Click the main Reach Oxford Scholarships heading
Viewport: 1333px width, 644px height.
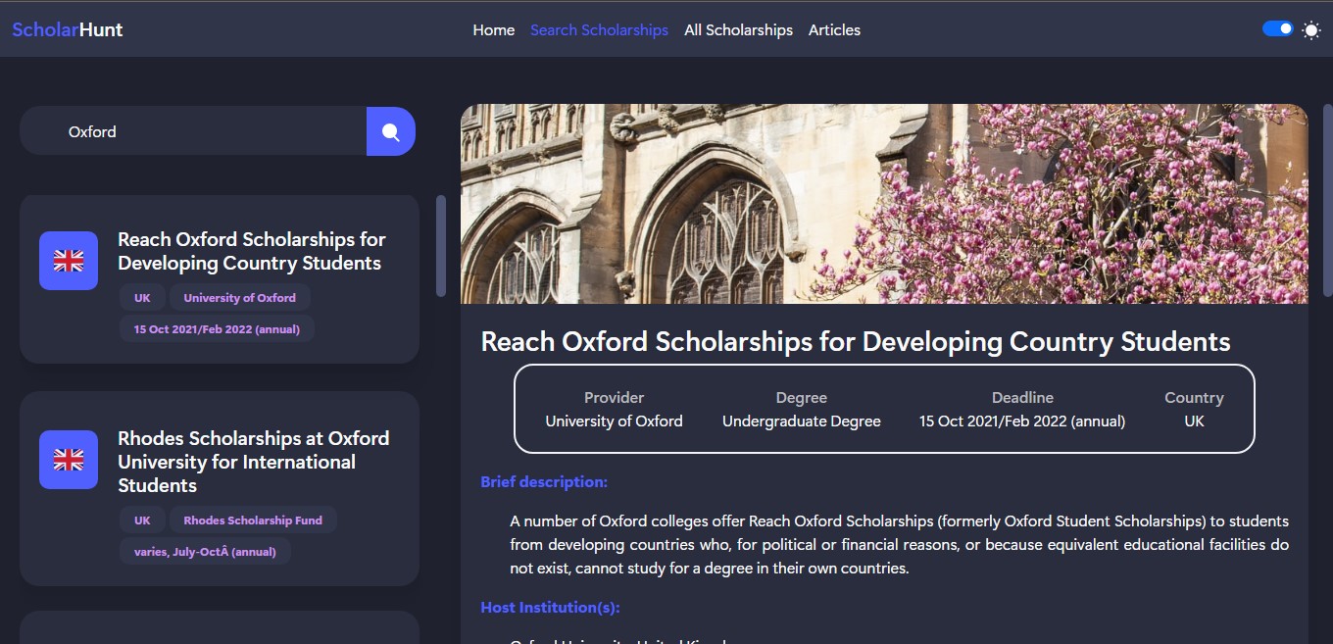pyautogui.click(x=856, y=341)
